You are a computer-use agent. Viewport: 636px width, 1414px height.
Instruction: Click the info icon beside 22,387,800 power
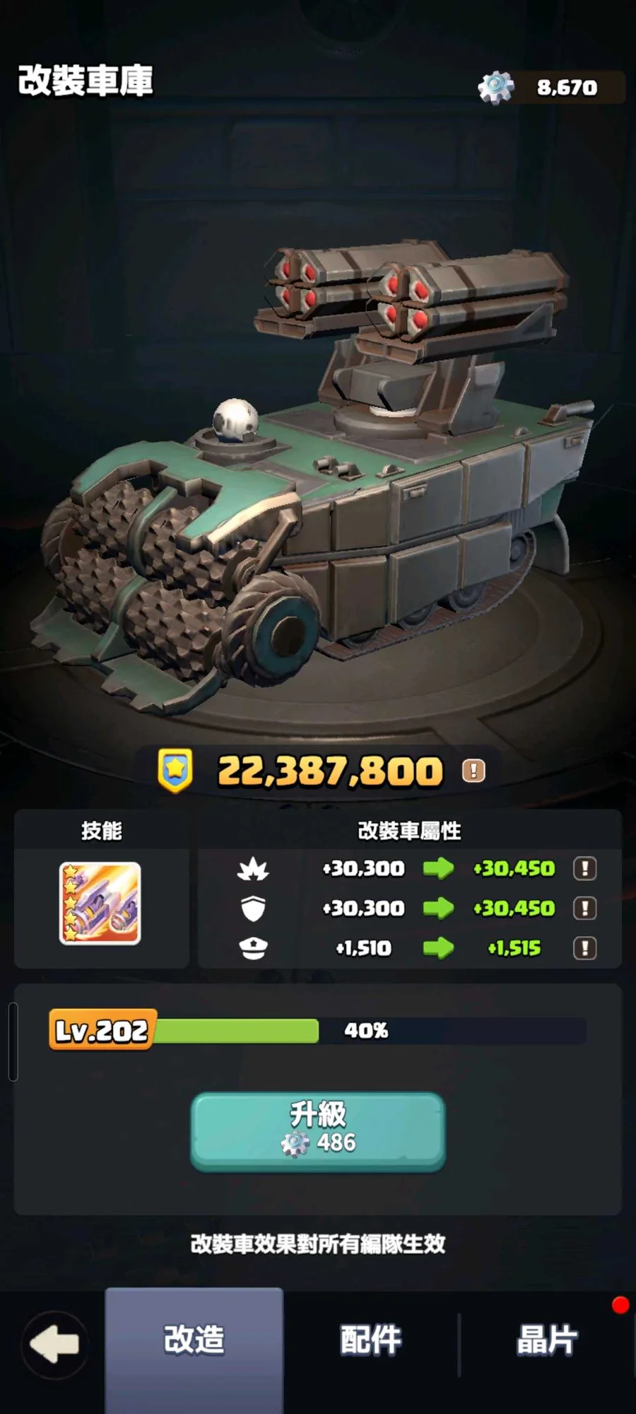click(473, 771)
